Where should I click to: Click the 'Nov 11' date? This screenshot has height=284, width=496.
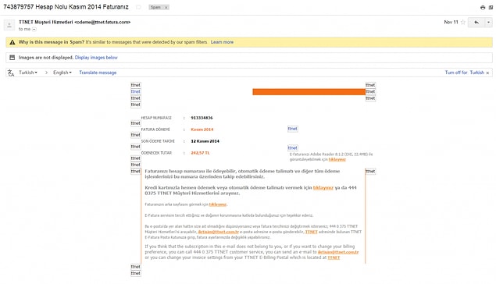tap(451, 22)
